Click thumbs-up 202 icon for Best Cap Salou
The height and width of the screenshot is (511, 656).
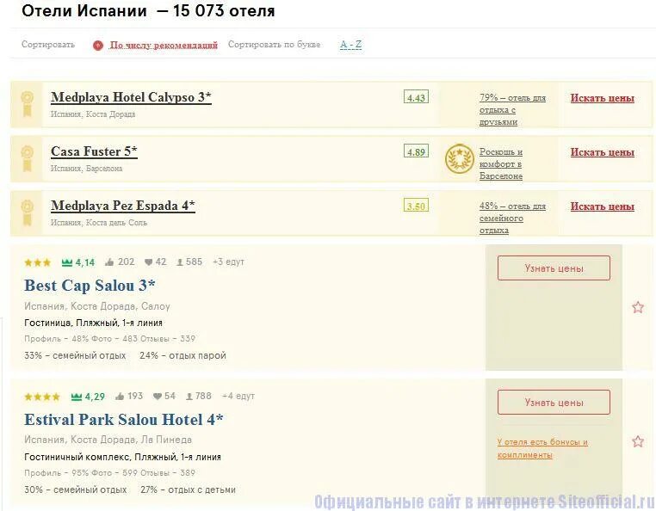(109, 262)
